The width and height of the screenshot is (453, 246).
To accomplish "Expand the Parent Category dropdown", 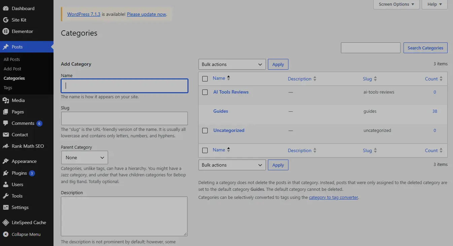I will coord(84,157).
